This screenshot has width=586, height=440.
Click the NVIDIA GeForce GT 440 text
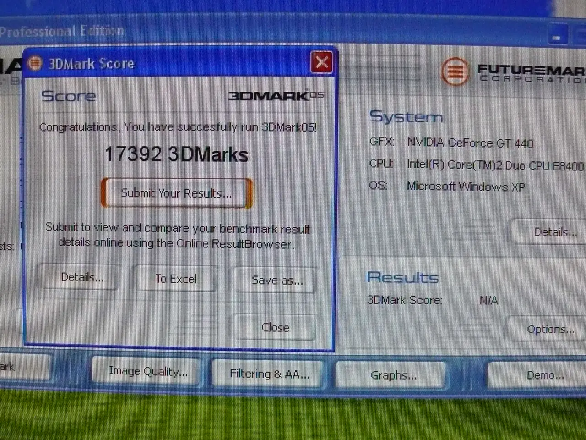470,143
